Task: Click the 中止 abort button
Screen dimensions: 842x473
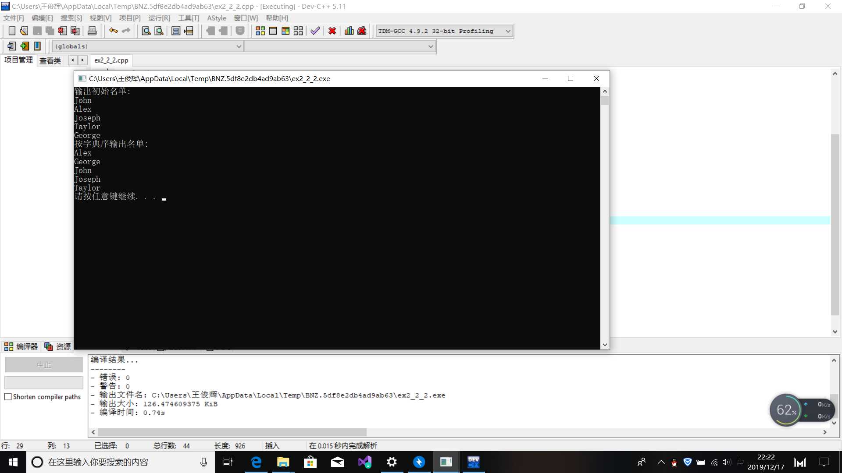Action: [44, 365]
